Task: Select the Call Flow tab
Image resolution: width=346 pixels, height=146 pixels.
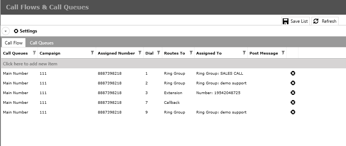Action: 14,43
